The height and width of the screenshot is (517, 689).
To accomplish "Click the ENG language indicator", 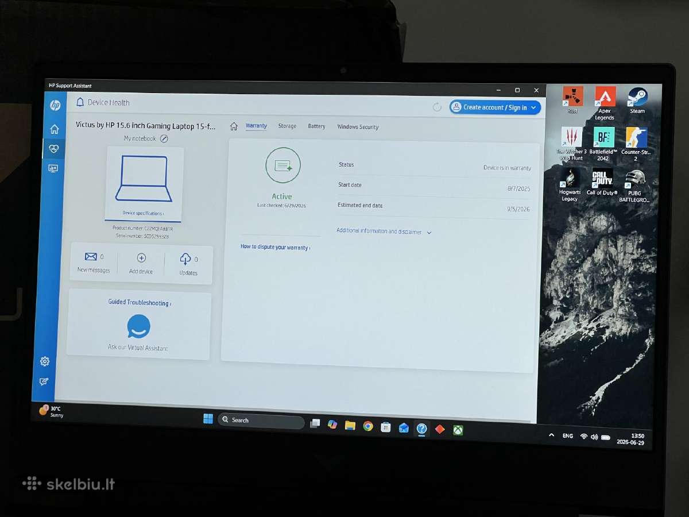I will [x=567, y=437].
